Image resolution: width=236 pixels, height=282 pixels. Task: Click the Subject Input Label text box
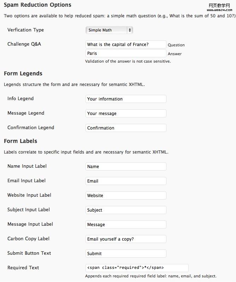point(126,210)
